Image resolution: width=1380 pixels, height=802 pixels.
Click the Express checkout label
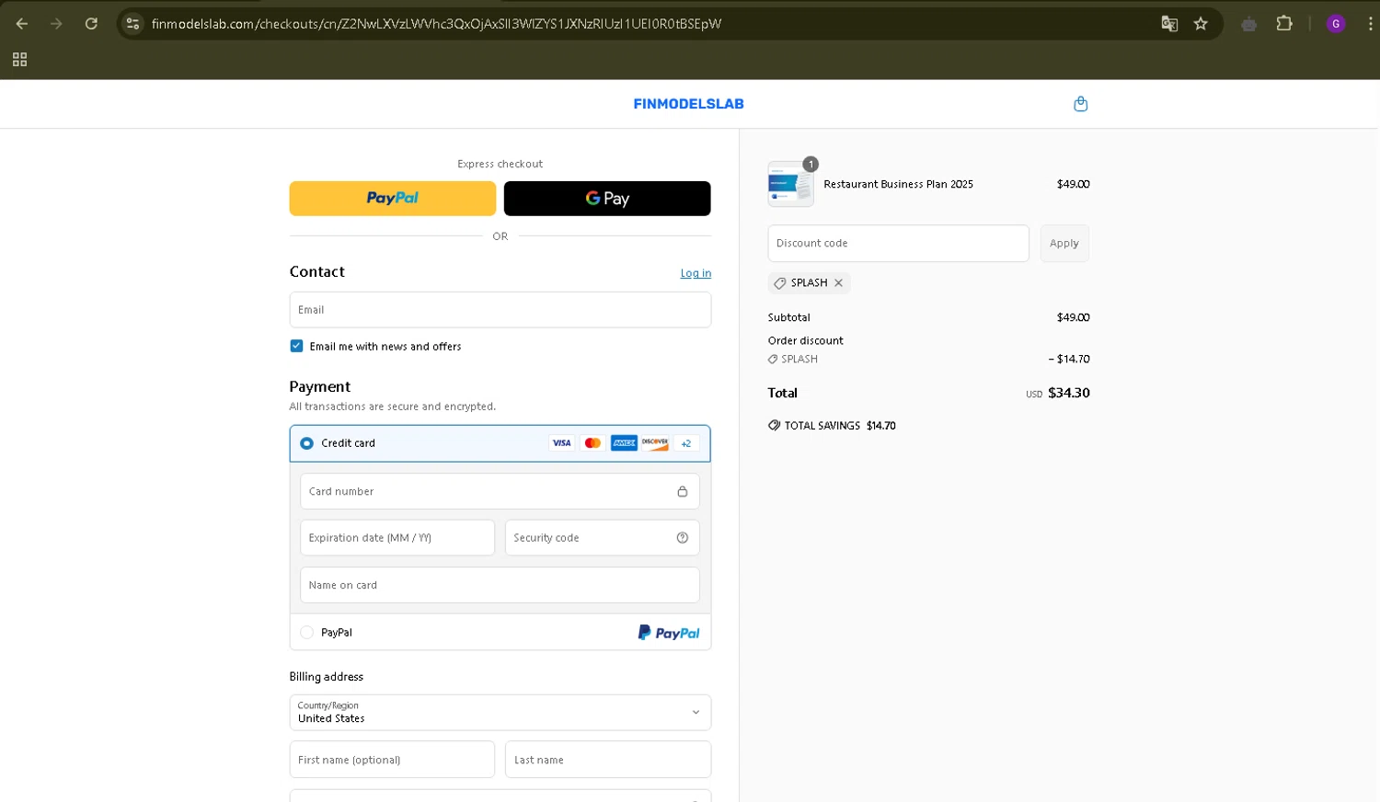point(500,164)
